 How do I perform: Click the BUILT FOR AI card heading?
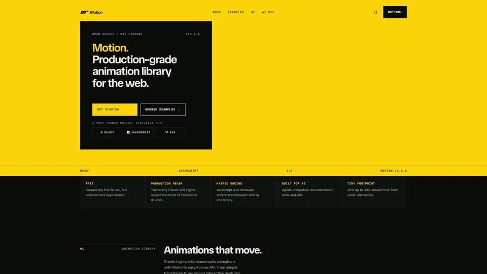click(294, 184)
